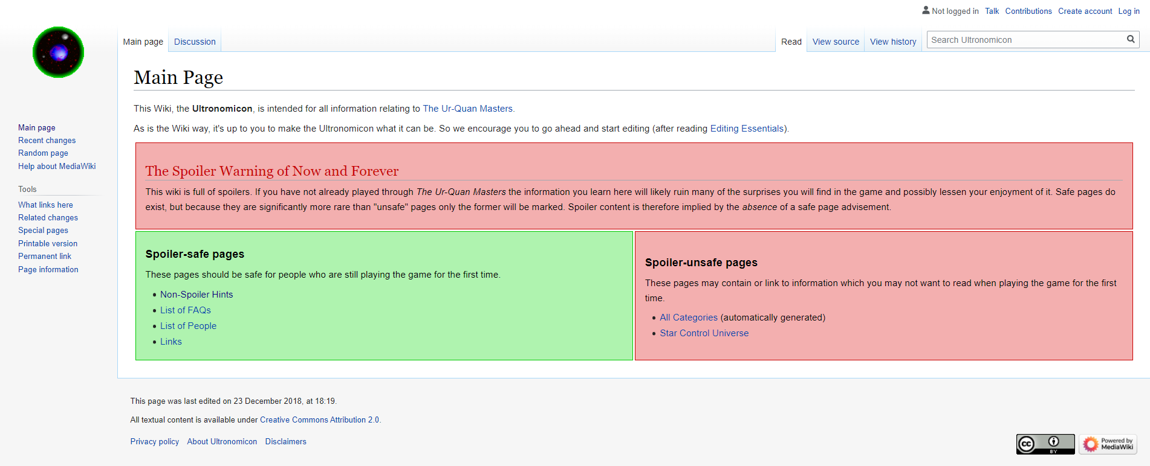Screen dimensions: 1150x466
Task: Open the Creative Commons BY license badge
Action: click(1045, 444)
